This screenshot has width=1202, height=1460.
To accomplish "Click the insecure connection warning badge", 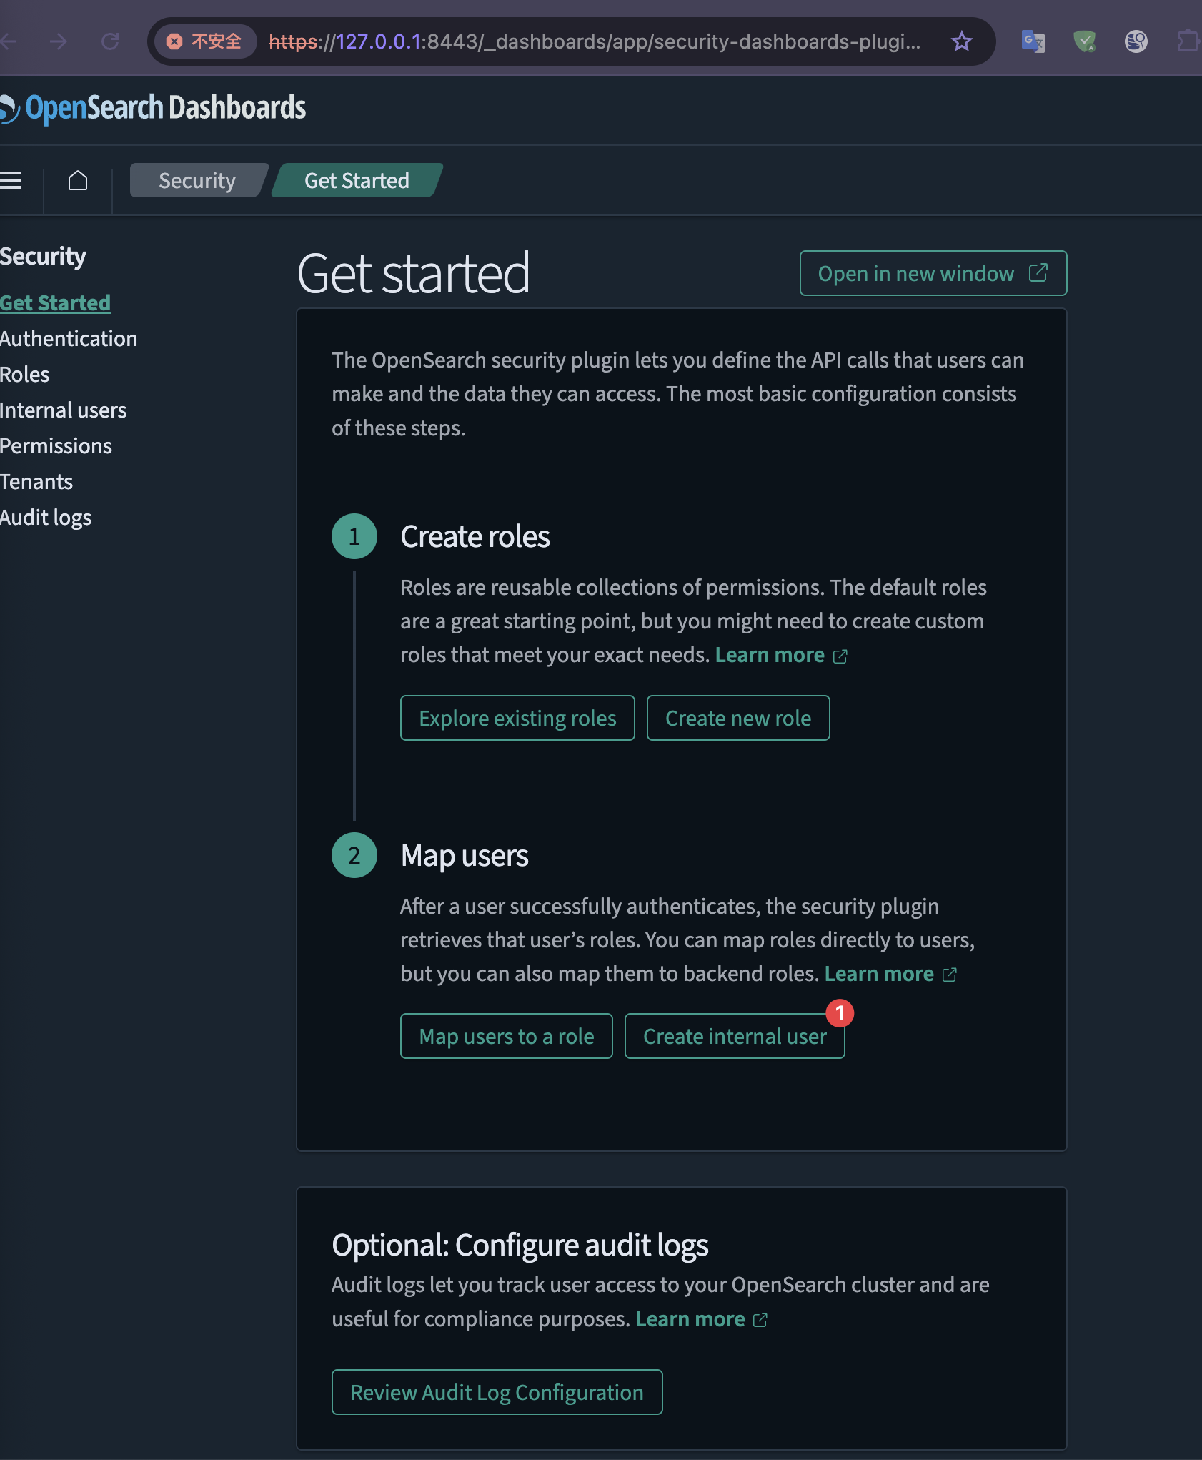I will click(x=205, y=41).
